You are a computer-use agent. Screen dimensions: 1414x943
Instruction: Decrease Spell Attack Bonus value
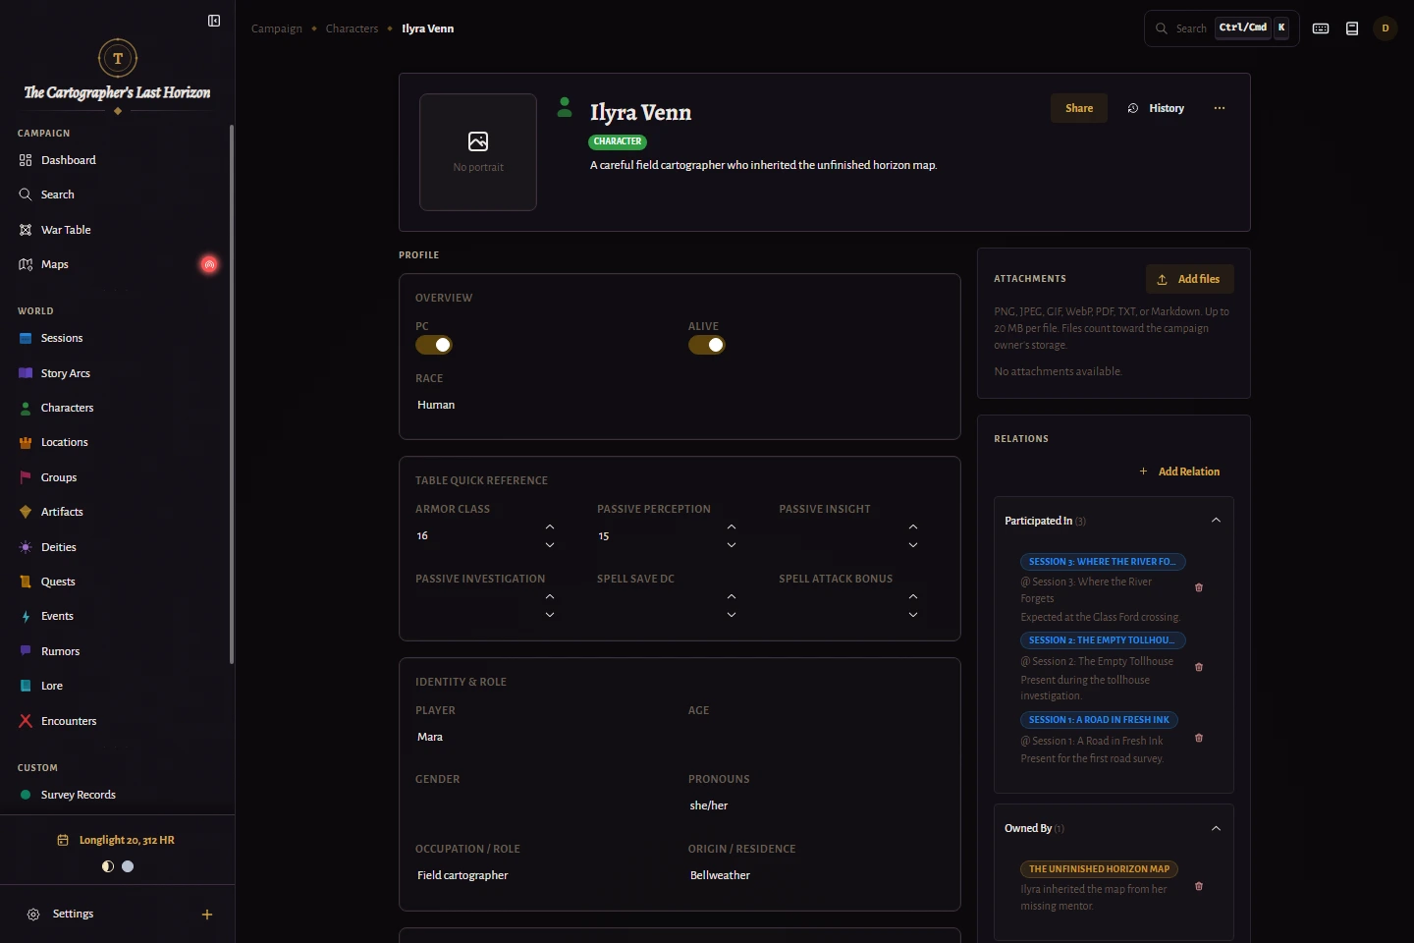[913, 615]
